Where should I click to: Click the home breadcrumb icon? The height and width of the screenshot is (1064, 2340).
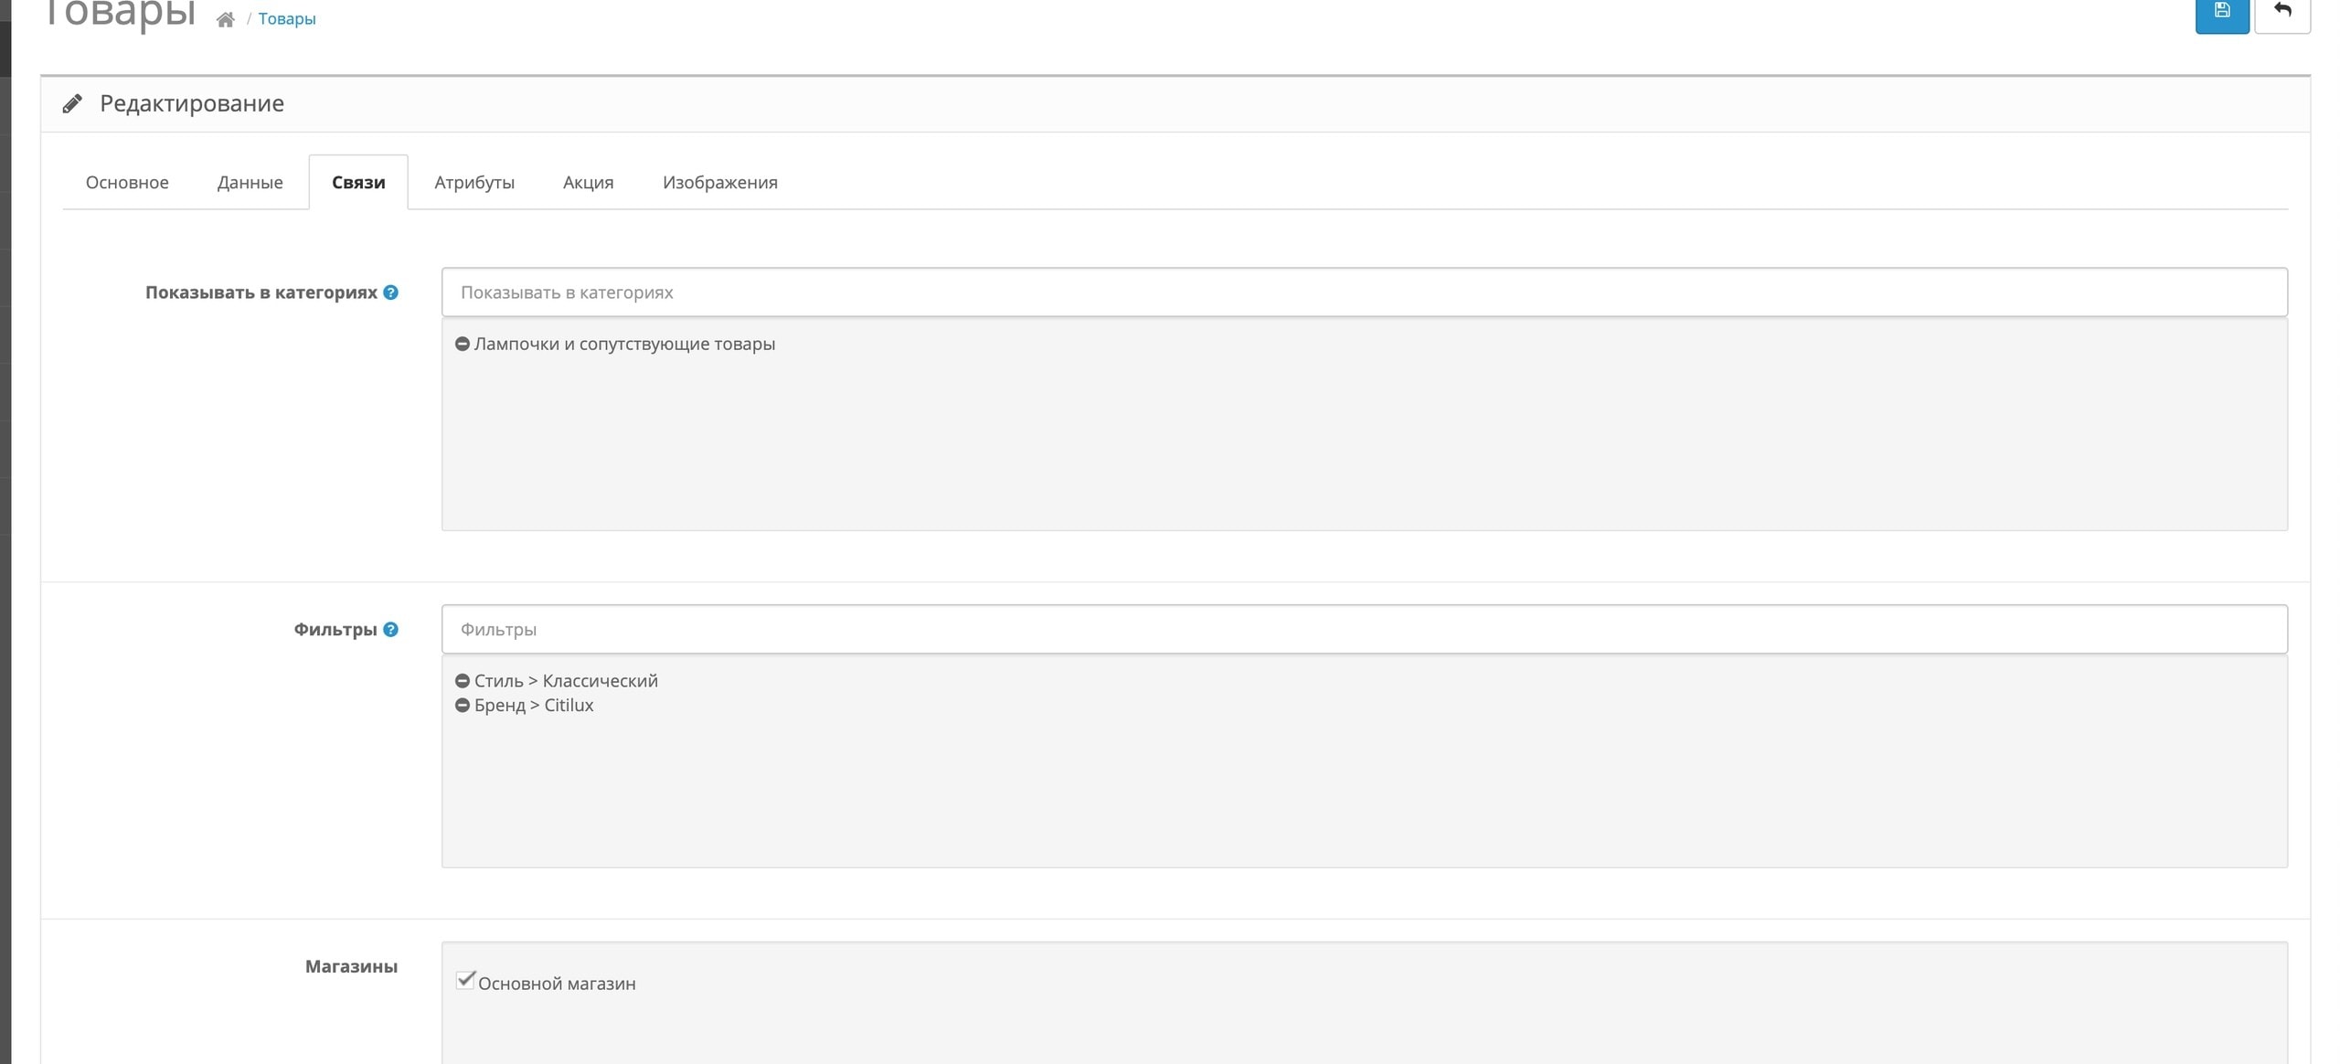pyautogui.click(x=225, y=19)
